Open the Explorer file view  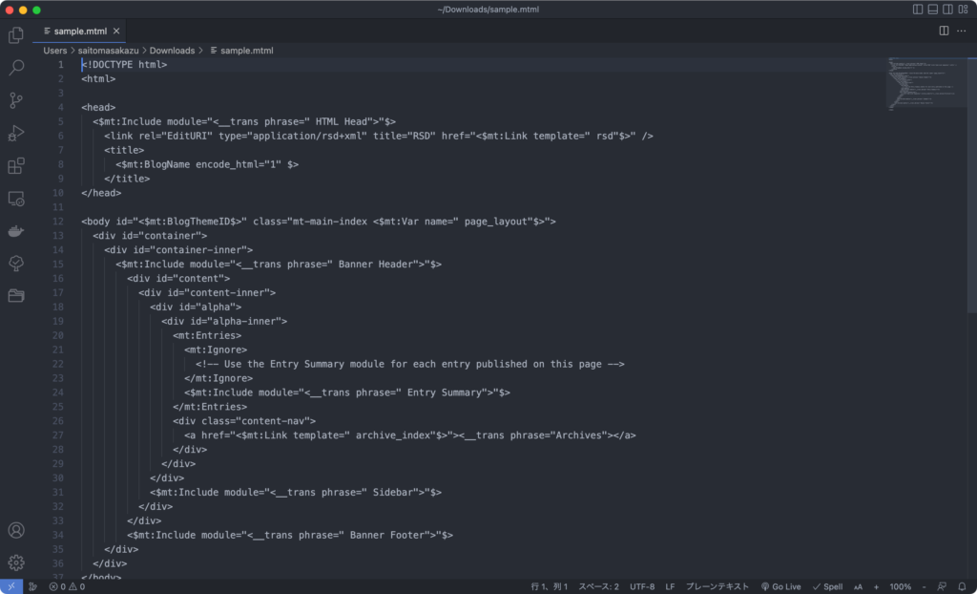(x=15, y=35)
